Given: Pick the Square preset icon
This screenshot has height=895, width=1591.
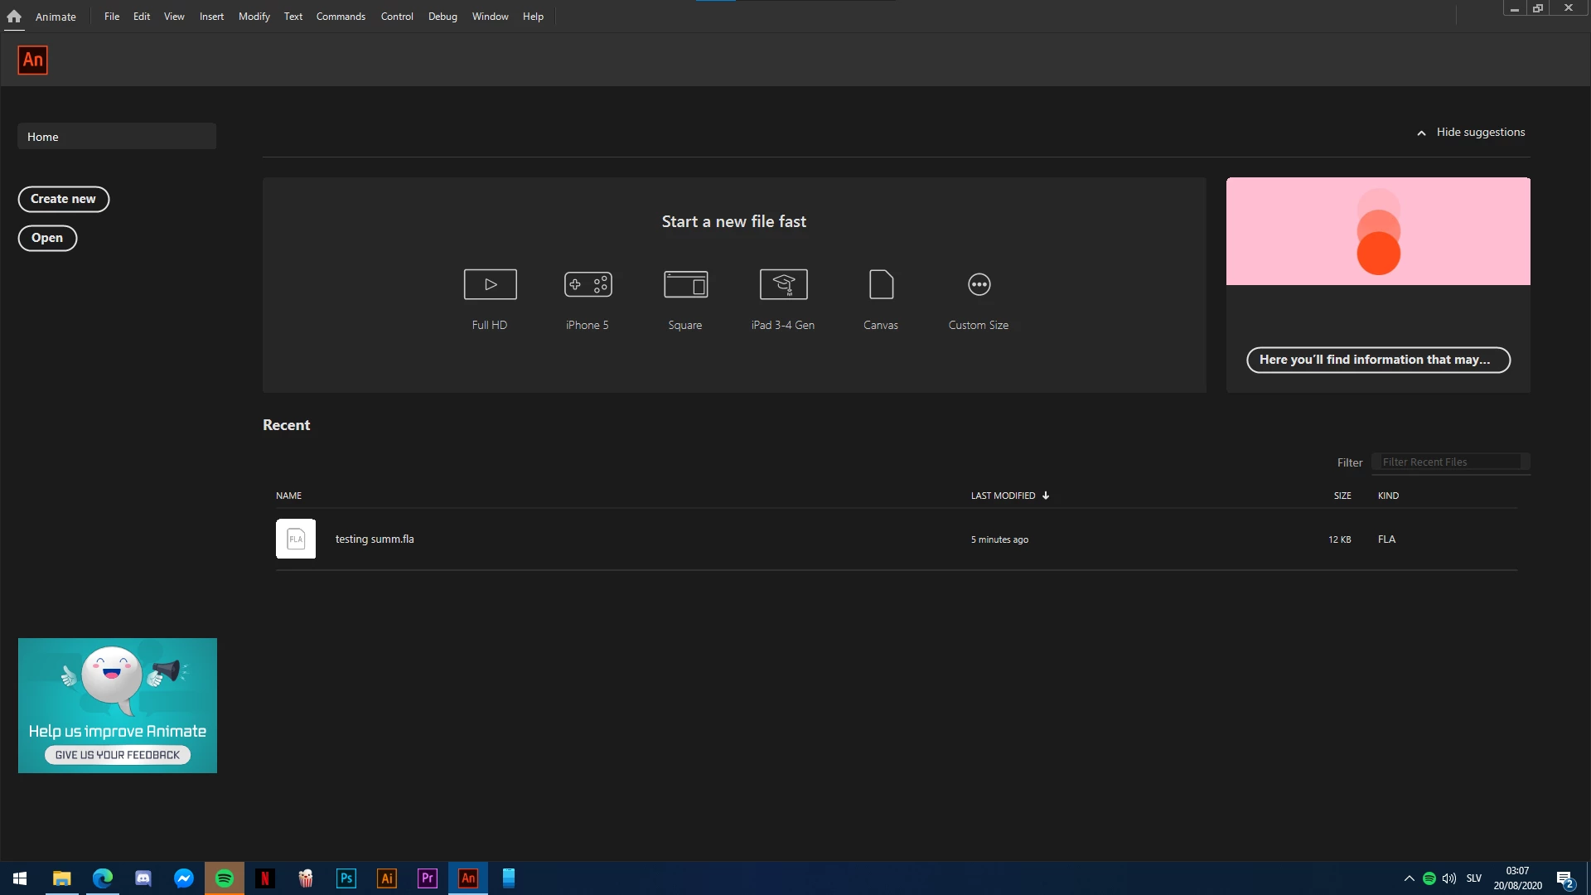Looking at the screenshot, I should tap(685, 284).
